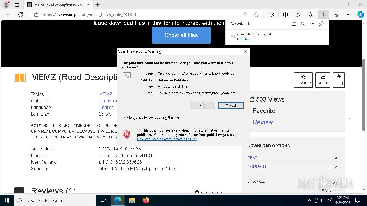The image size is (367, 206).
Task: Close the MEMZ browser tab
Action: 88,5
